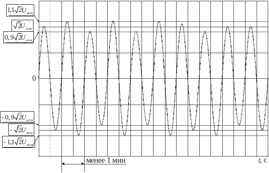Click the left arrowhead of interval marker
Image resolution: width=269 pixels, height=173 pixels.
pos(63,164)
